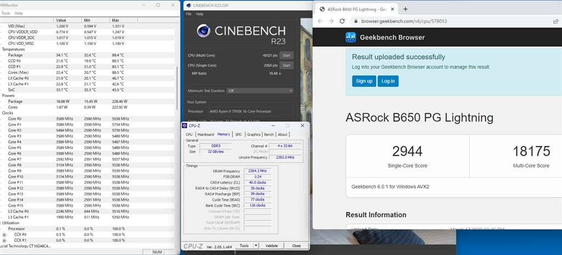Click the CPU-Z title bar icon

(x=184, y=126)
